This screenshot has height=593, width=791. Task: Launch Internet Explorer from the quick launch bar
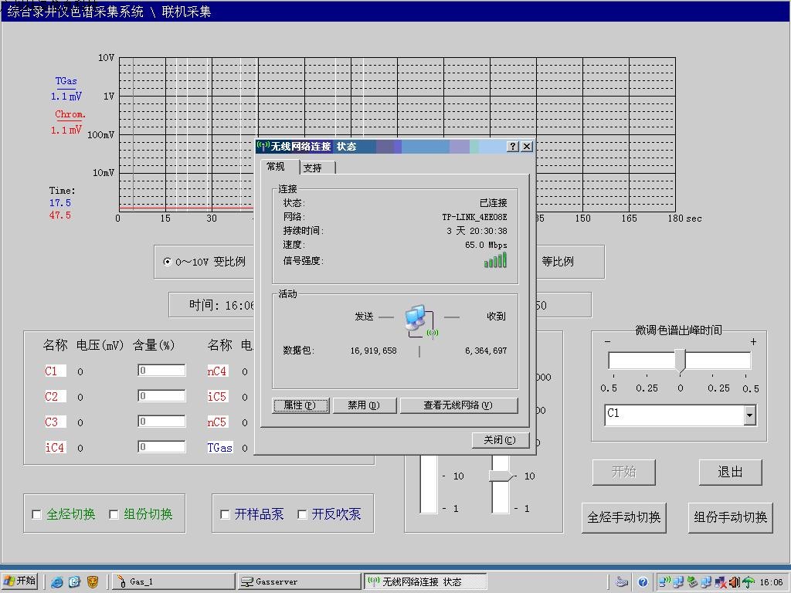point(57,582)
